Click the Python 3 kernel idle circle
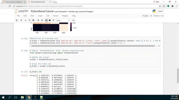 click(163, 16)
